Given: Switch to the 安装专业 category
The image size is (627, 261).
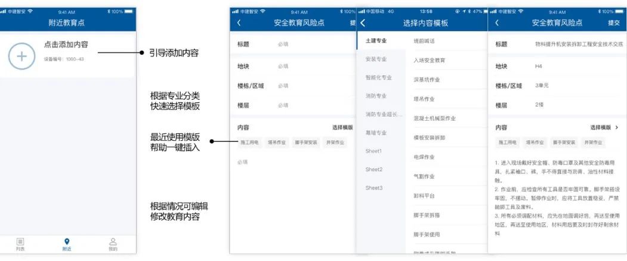Looking at the screenshot, I should click(x=376, y=59).
